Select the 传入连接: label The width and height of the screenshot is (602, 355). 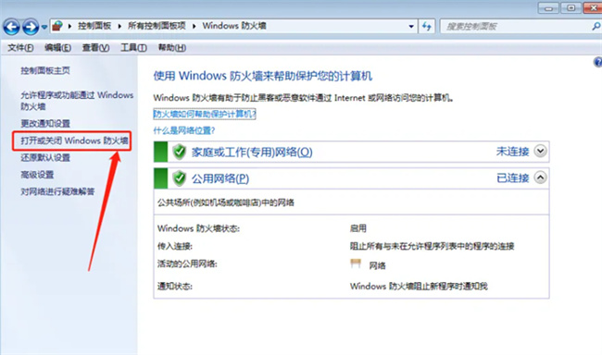175,246
